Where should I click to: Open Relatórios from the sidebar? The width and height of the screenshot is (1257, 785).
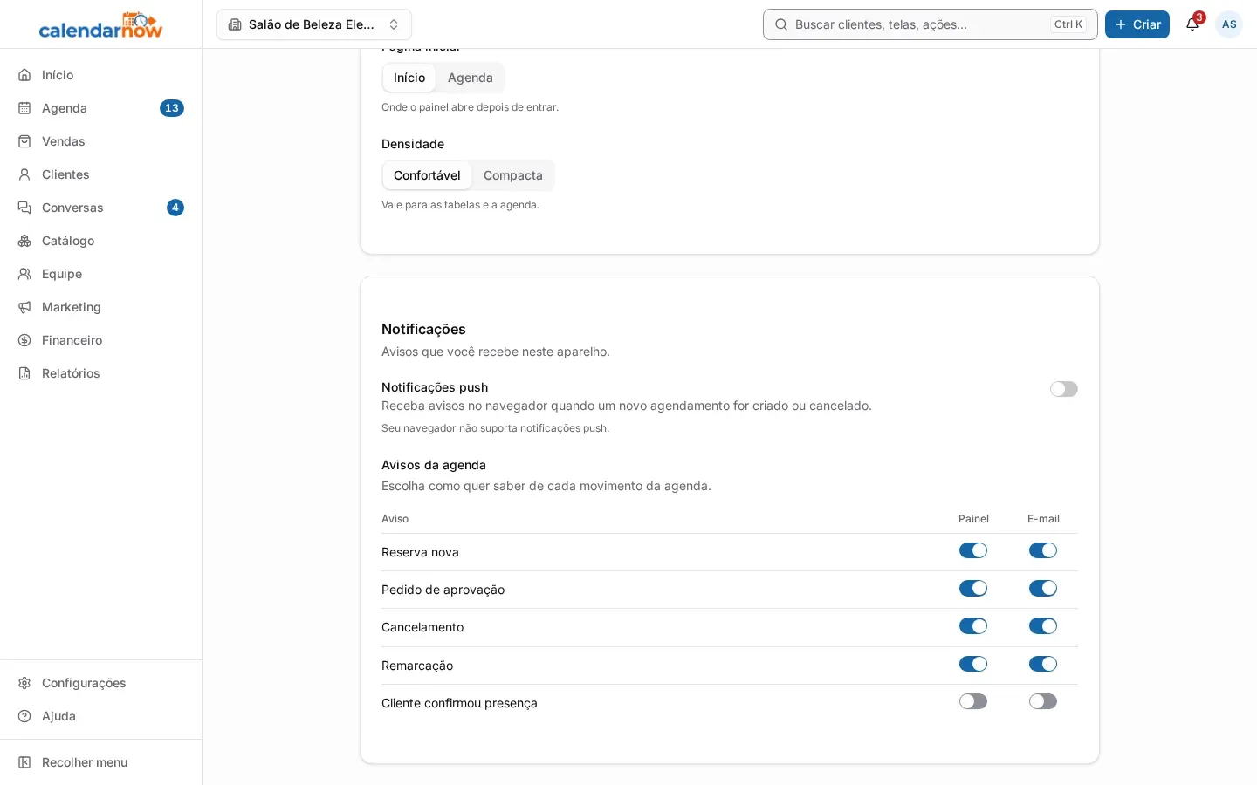pyautogui.click(x=100, y=373)
